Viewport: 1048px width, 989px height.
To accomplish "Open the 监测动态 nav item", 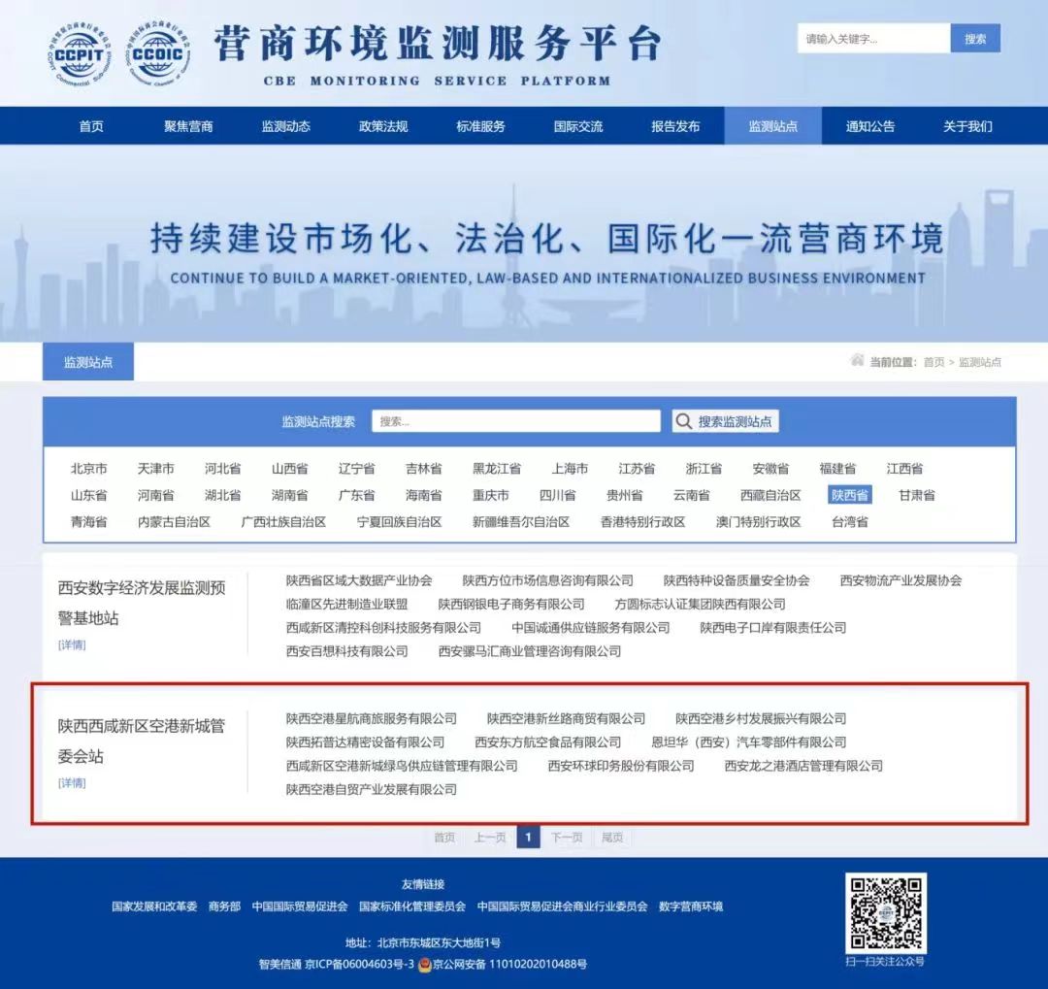I will pos(286,126).
